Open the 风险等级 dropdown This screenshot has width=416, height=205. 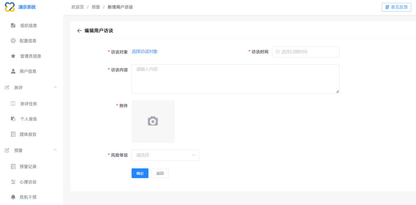[x=165, y=155]
